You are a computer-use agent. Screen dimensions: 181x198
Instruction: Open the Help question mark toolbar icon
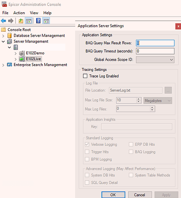[x=38, y=21]
